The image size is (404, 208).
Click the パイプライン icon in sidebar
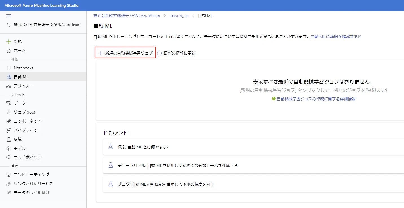(9, 130)
